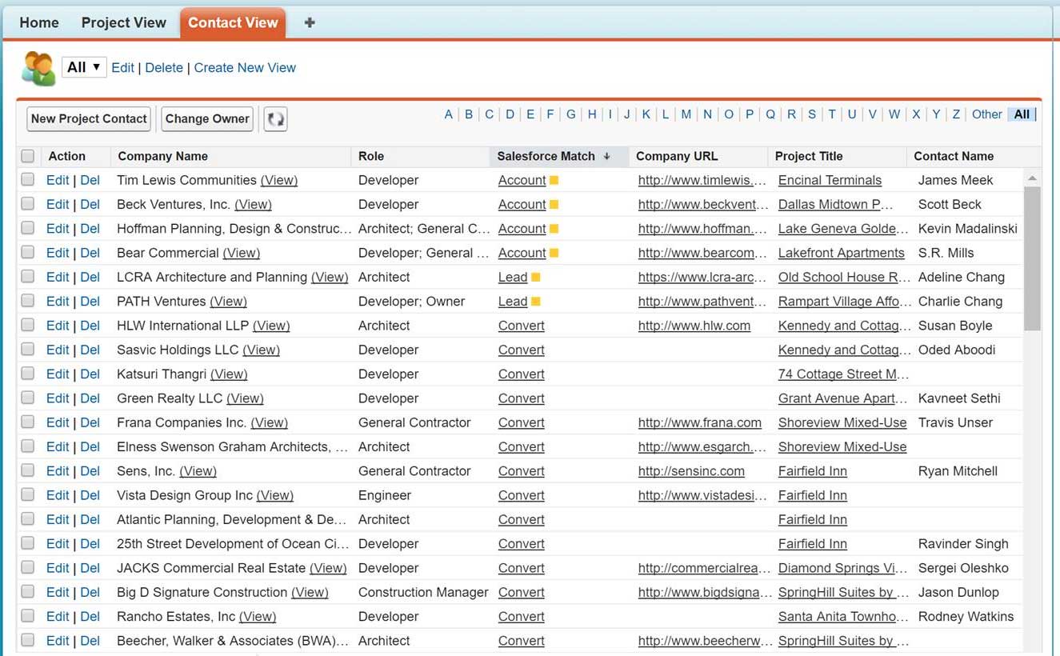Open http://www.frana.com link

(x=699, y=422)
